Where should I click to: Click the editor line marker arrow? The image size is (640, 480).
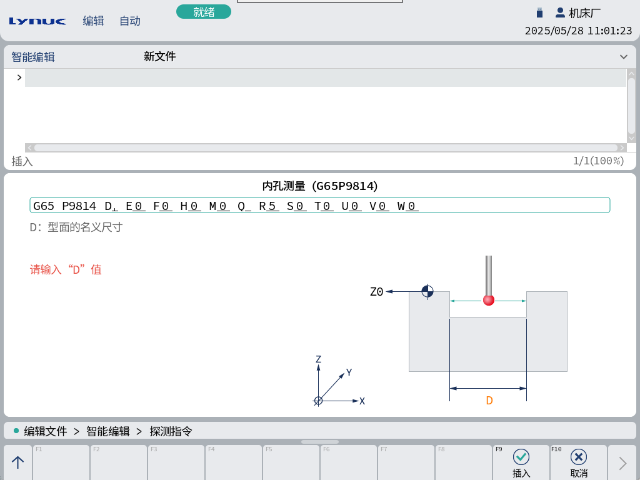click(x=19, y=77)
